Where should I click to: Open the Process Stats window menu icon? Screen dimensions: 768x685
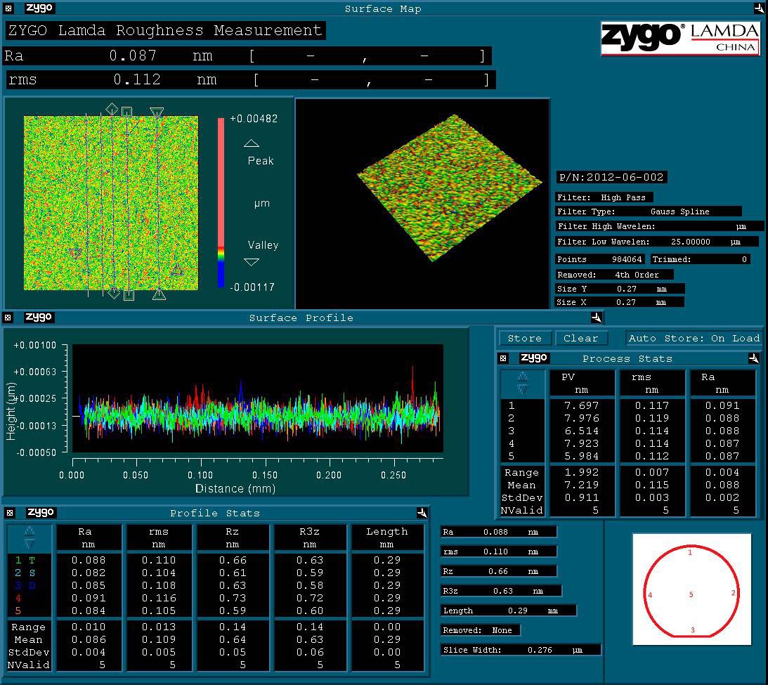pos(503,358)
